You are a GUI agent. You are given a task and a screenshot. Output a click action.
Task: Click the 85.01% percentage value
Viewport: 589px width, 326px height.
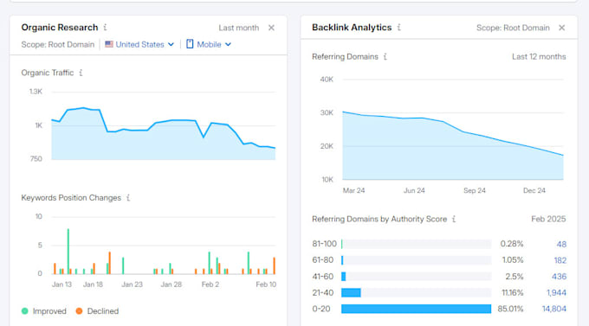(510, 309)
